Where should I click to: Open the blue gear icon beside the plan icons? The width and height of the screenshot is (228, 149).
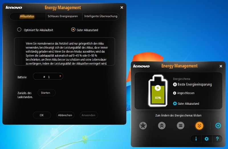218,126
